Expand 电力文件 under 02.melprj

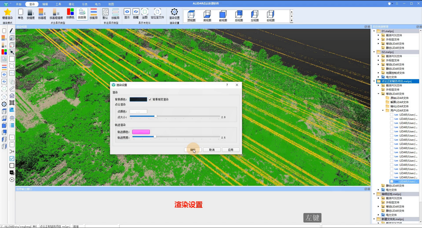[378, 77]
